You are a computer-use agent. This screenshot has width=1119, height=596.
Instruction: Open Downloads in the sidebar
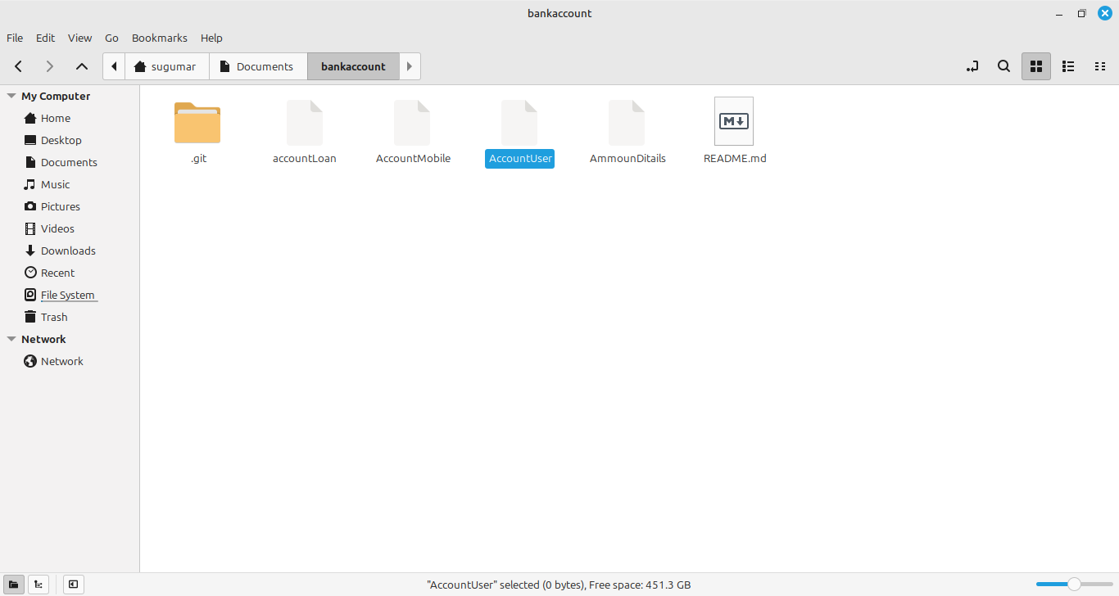70,251
